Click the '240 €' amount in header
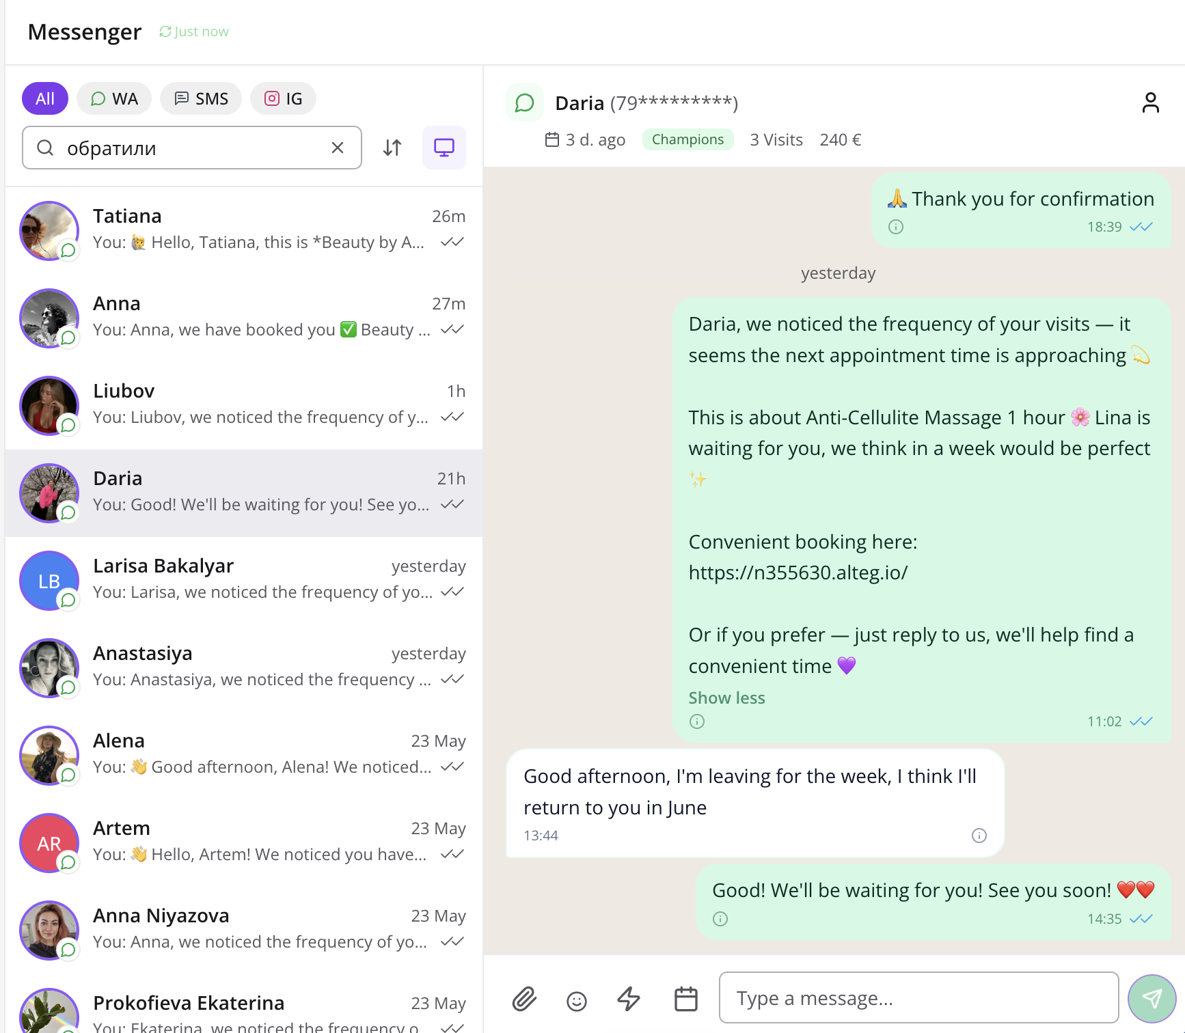 point(841,139)
